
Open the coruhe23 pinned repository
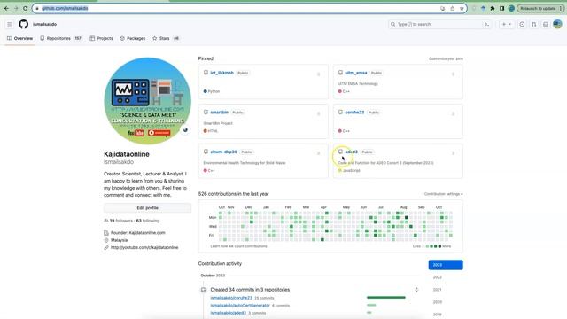tap(354, 113)
